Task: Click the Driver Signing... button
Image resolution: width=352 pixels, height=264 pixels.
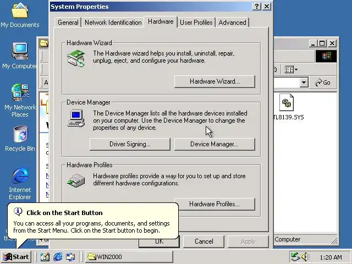Action: 130,144
